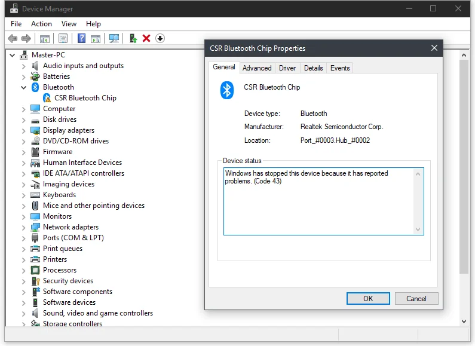Select the General tab
Image resolution: width=475 pixels, height=346 pixels.
click(224, 67)
